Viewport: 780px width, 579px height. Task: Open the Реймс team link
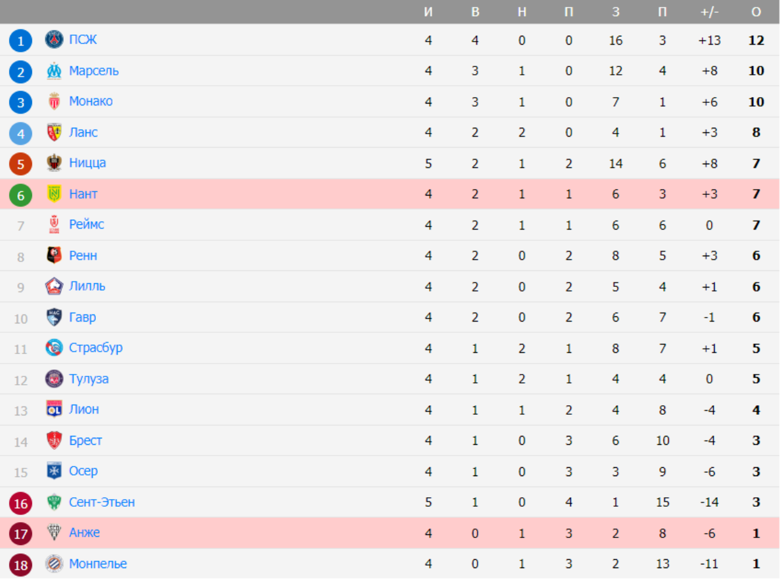coord(86,224)
